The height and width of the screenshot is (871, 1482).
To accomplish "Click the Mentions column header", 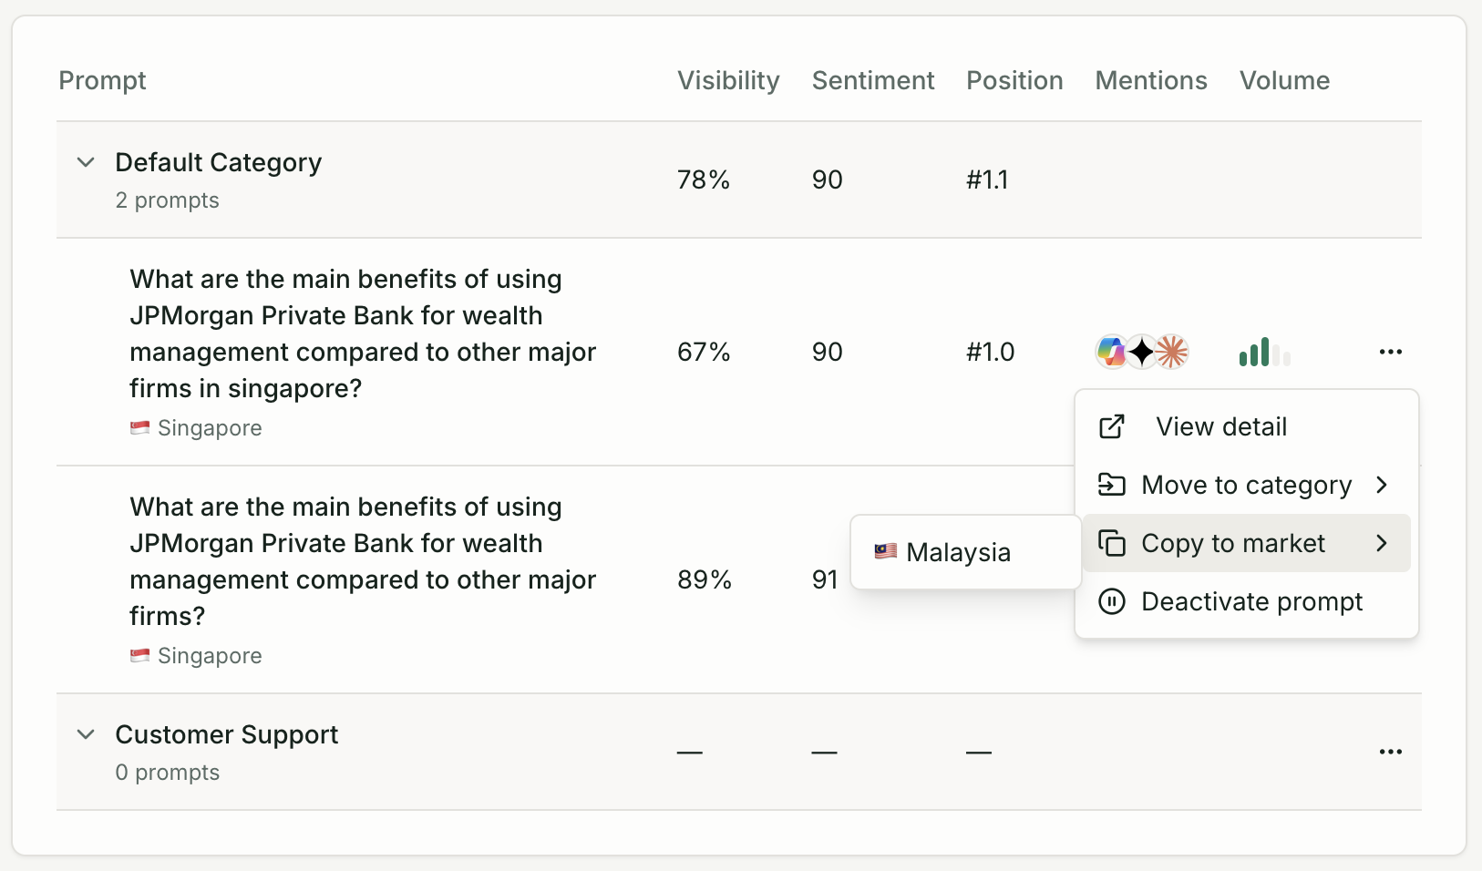I will click(x=1151, y=80).
